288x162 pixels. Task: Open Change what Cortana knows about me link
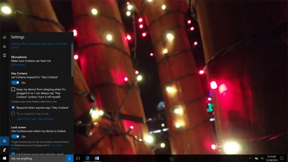(39, 46)
